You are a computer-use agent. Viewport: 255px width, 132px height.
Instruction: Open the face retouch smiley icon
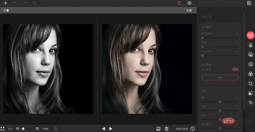(x=250, y=64)
